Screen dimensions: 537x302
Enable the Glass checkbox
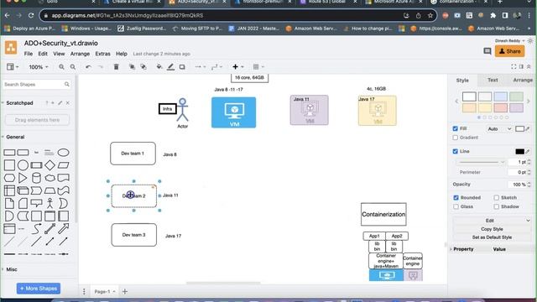coord(456,206)
